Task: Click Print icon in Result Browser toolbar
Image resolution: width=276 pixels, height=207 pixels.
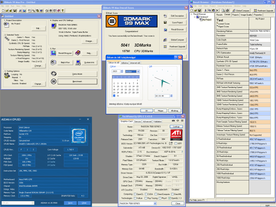Action: click(227, 10)
